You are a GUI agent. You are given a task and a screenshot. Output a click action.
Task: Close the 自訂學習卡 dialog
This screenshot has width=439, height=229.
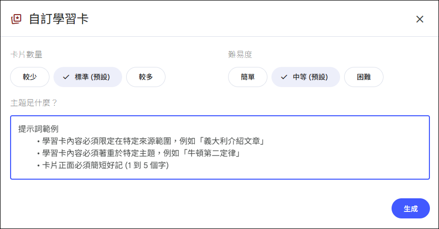(x=419, y=19)
